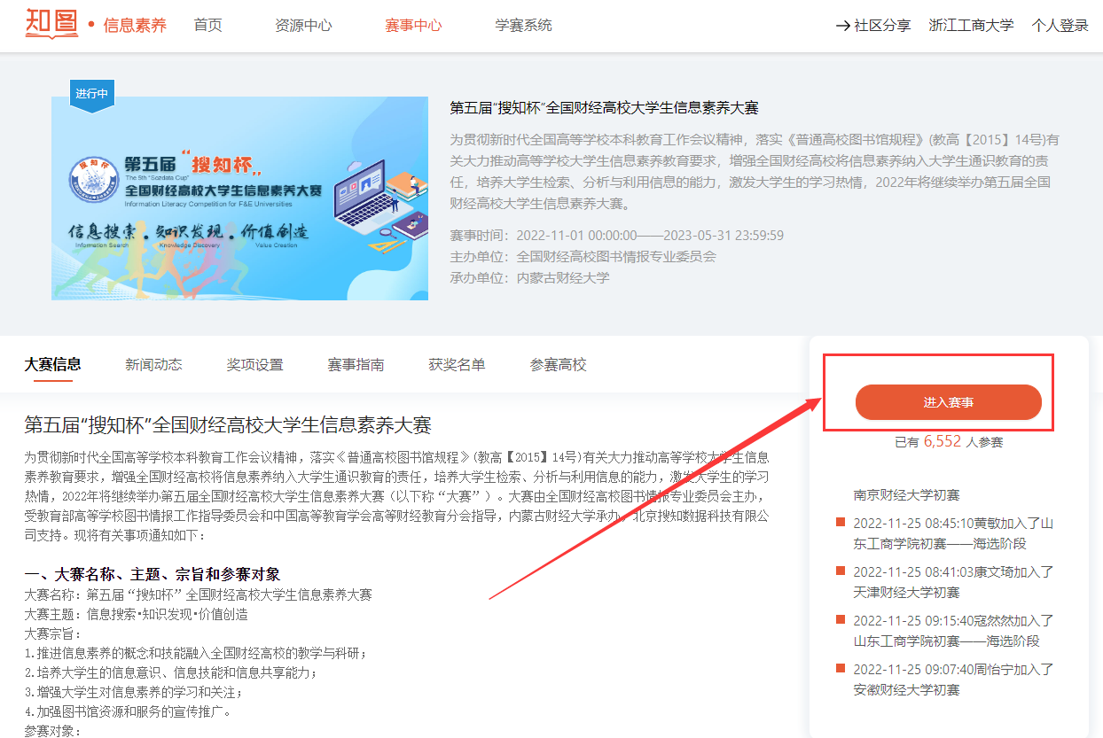Screen dimensions: 1103x738
Task: View the 获奖名单 tab
Action: pos(457,364)
